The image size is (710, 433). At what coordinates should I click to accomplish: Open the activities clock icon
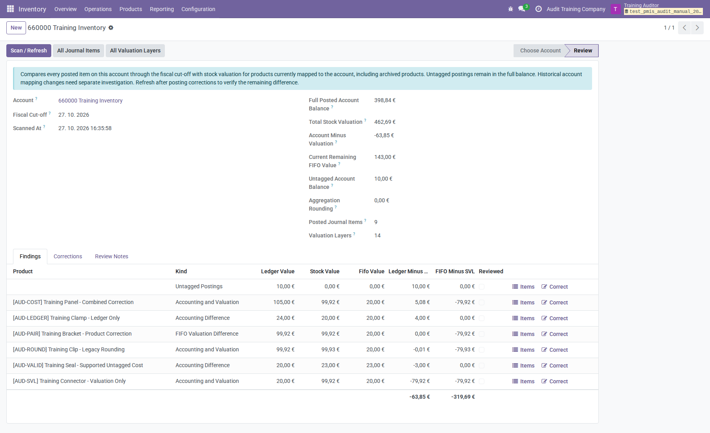click(538, 9)
